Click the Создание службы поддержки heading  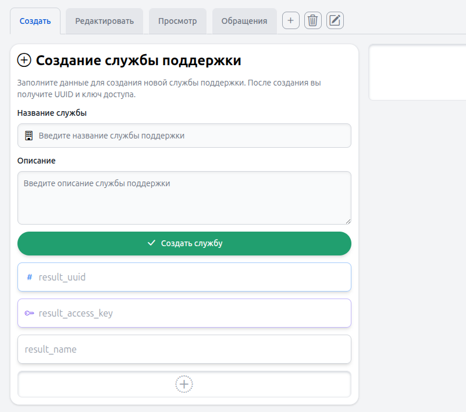click(x=138, y=61)
